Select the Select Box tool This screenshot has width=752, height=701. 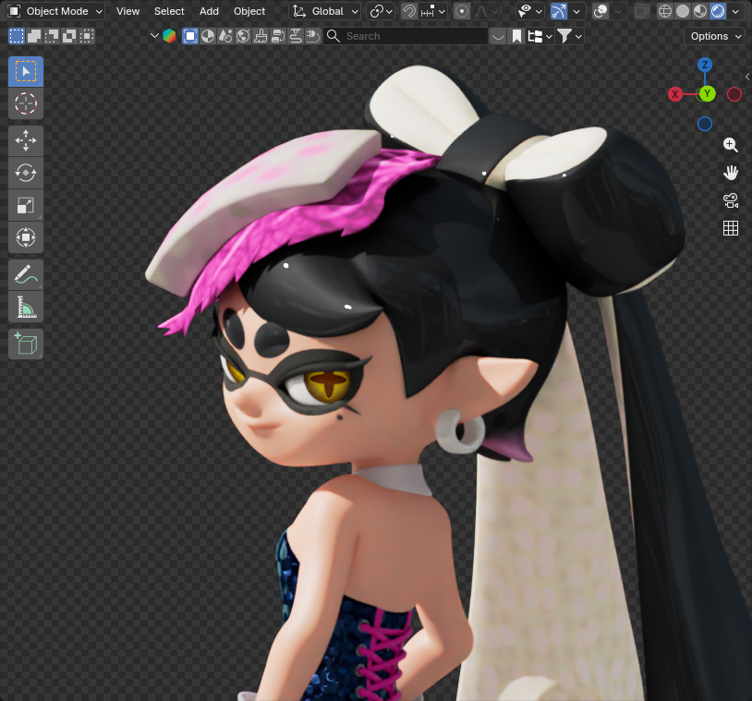26,71
